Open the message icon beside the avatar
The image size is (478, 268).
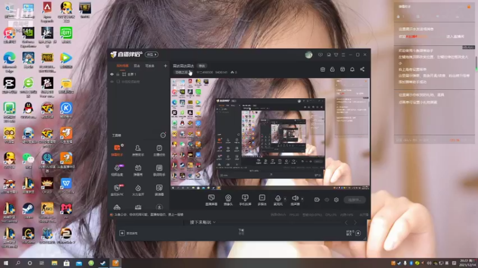point(320,55)
